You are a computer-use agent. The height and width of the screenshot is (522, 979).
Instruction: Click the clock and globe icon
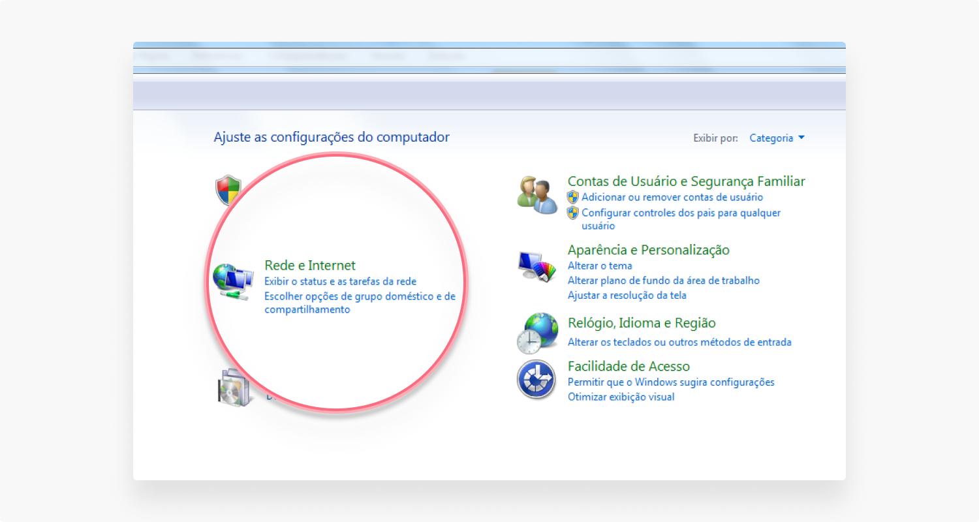click(x=538, y=333)
